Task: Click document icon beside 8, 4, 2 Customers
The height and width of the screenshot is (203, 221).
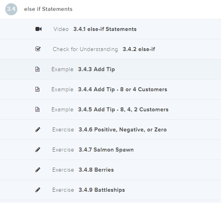Action: pyautogui.click(x=37, y=109)
